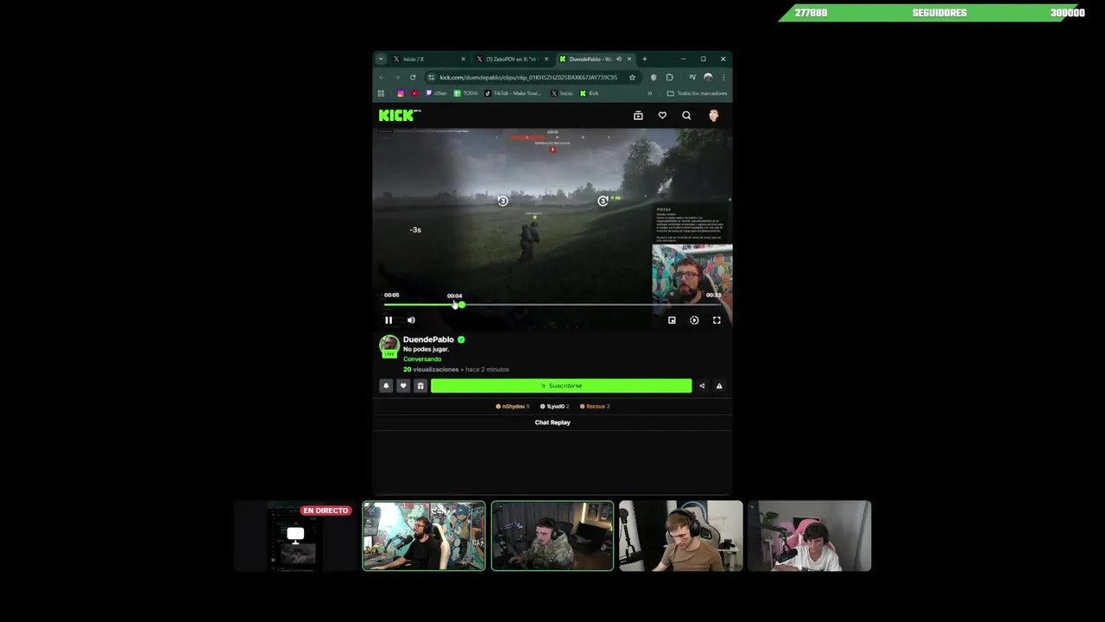Open the user avatar menu in Kick header

[713, 116]
